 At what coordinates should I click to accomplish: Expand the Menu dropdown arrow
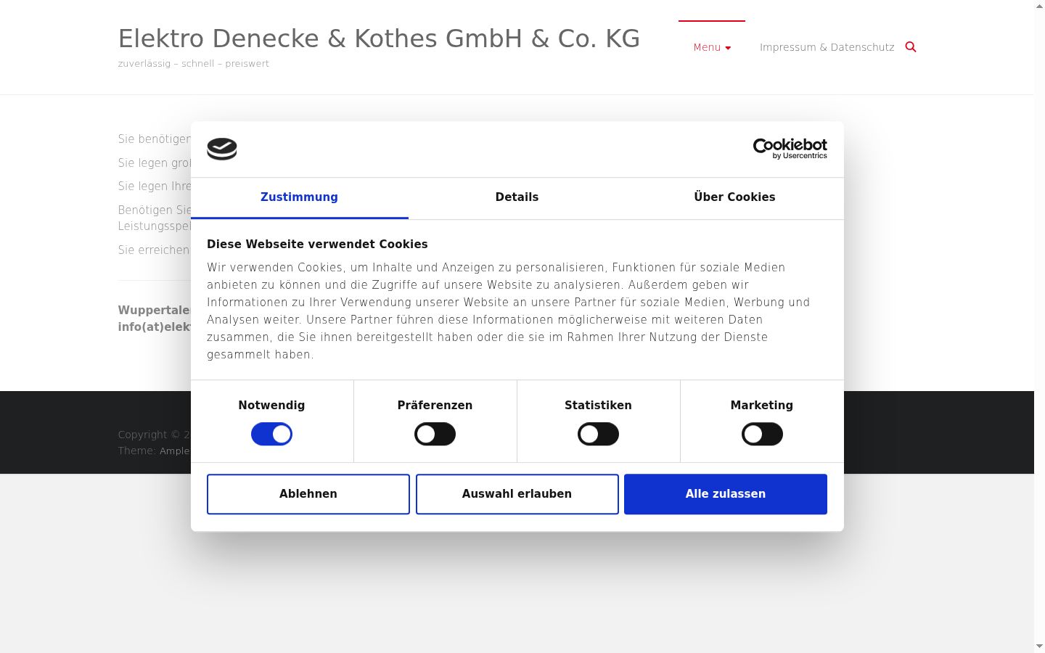(x=728, y=48)
